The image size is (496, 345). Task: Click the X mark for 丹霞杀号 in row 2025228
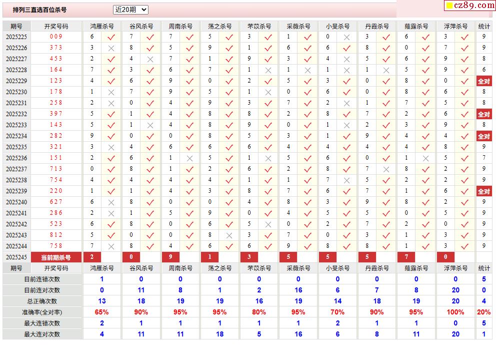[386, 71]
